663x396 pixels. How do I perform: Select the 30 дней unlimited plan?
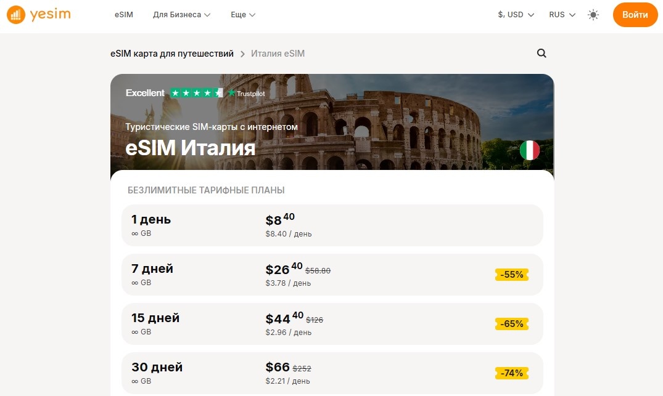332,373
